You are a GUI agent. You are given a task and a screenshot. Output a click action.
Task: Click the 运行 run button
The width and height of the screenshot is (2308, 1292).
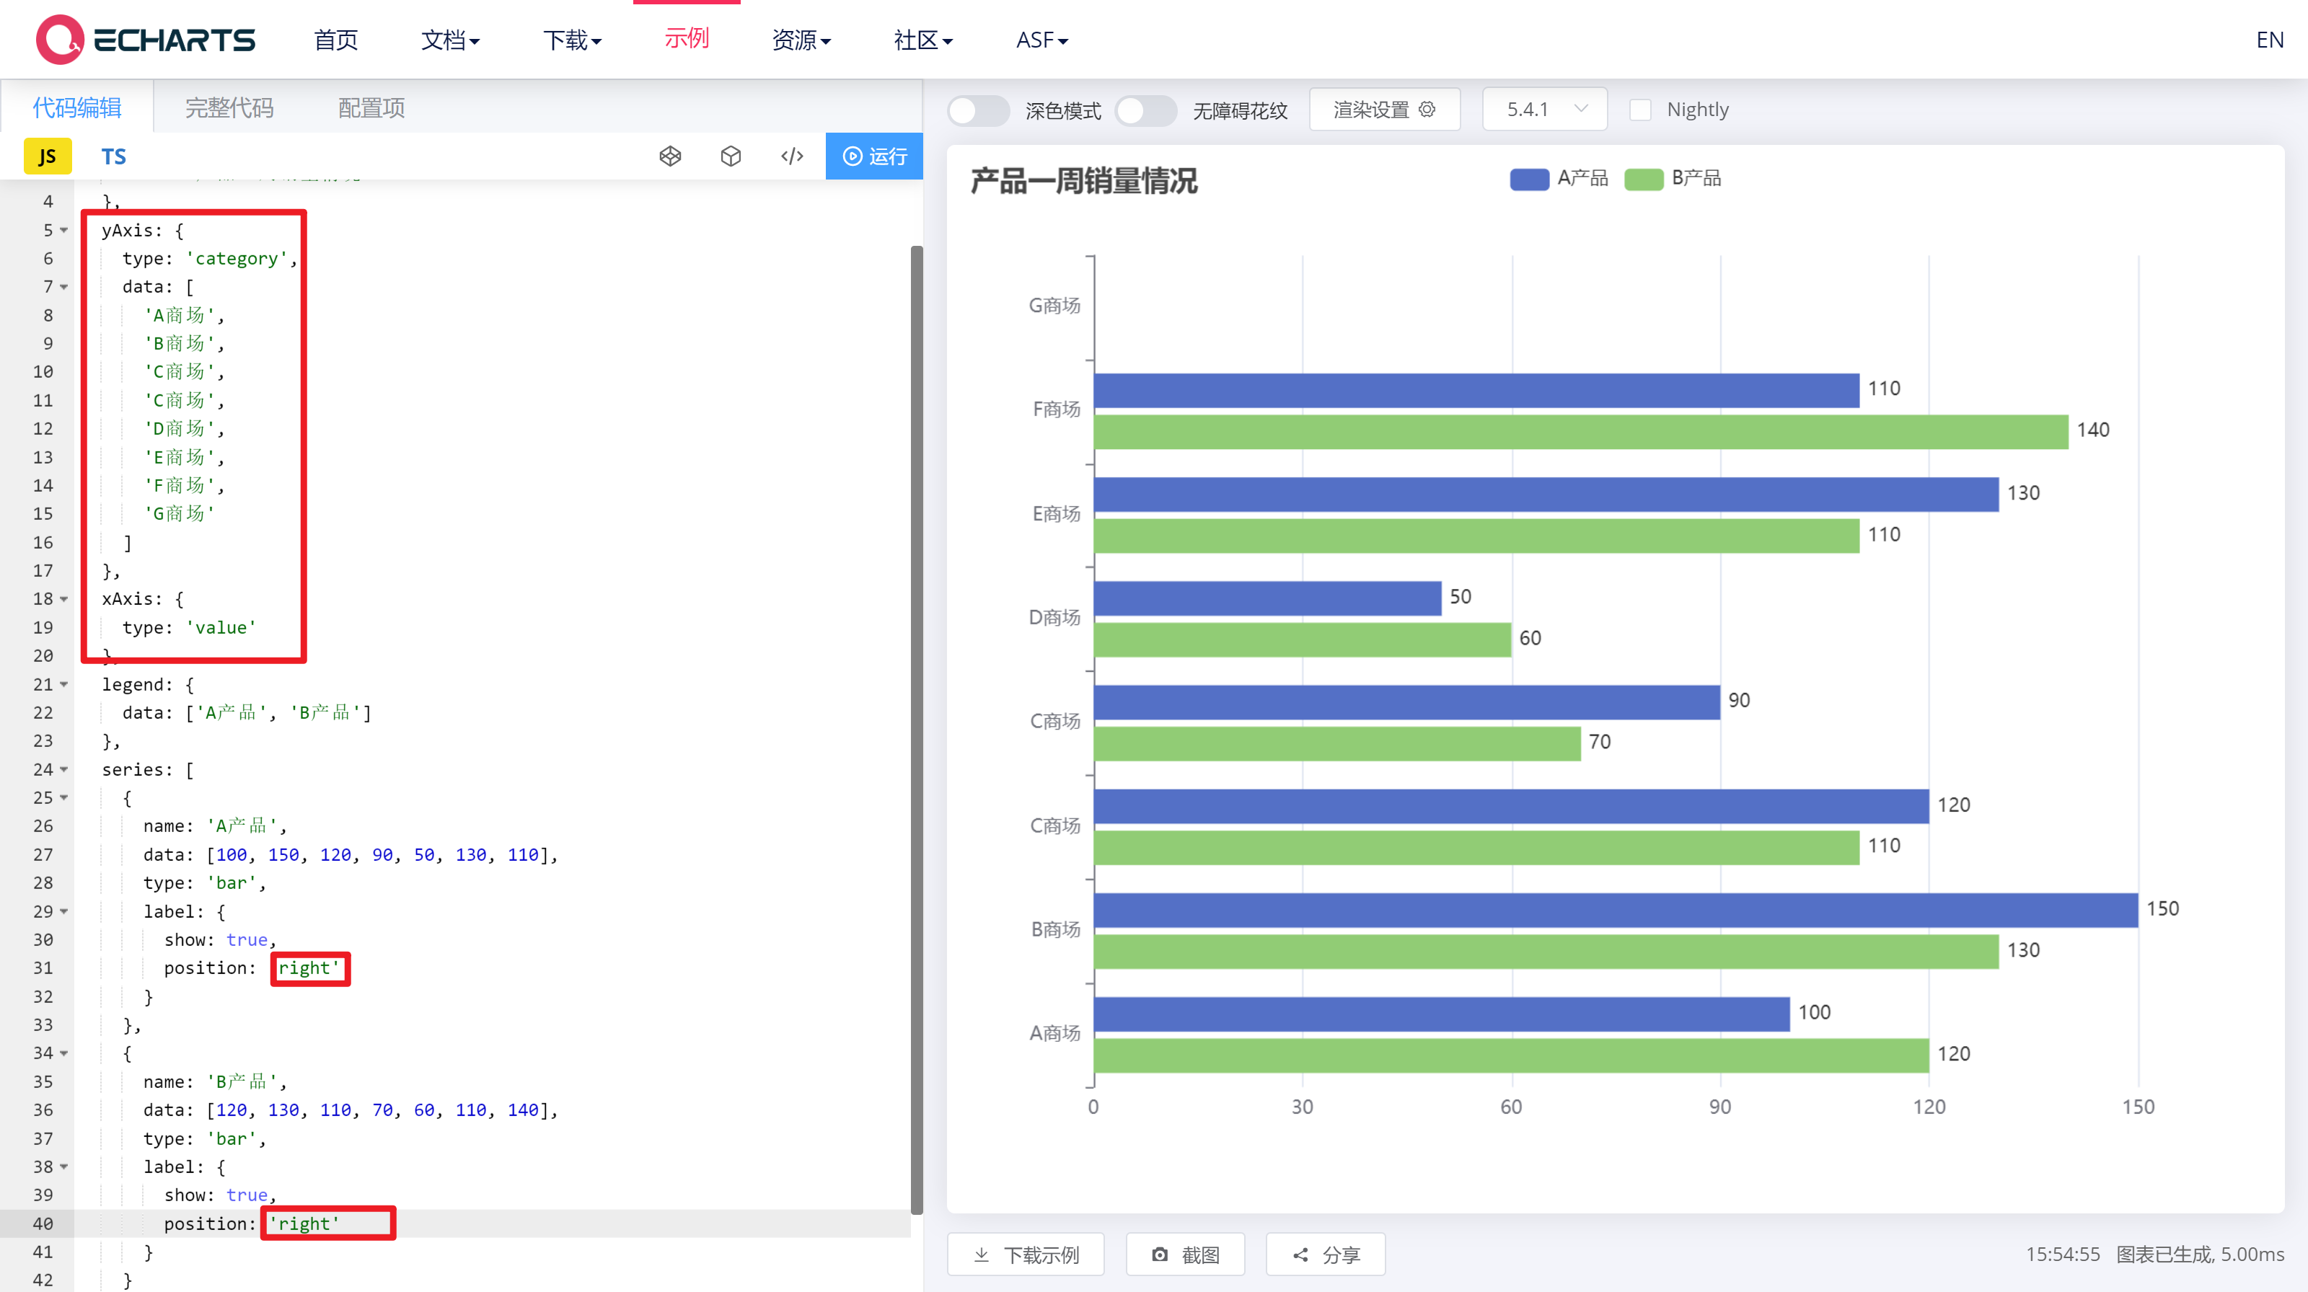[x=873, y=156]
